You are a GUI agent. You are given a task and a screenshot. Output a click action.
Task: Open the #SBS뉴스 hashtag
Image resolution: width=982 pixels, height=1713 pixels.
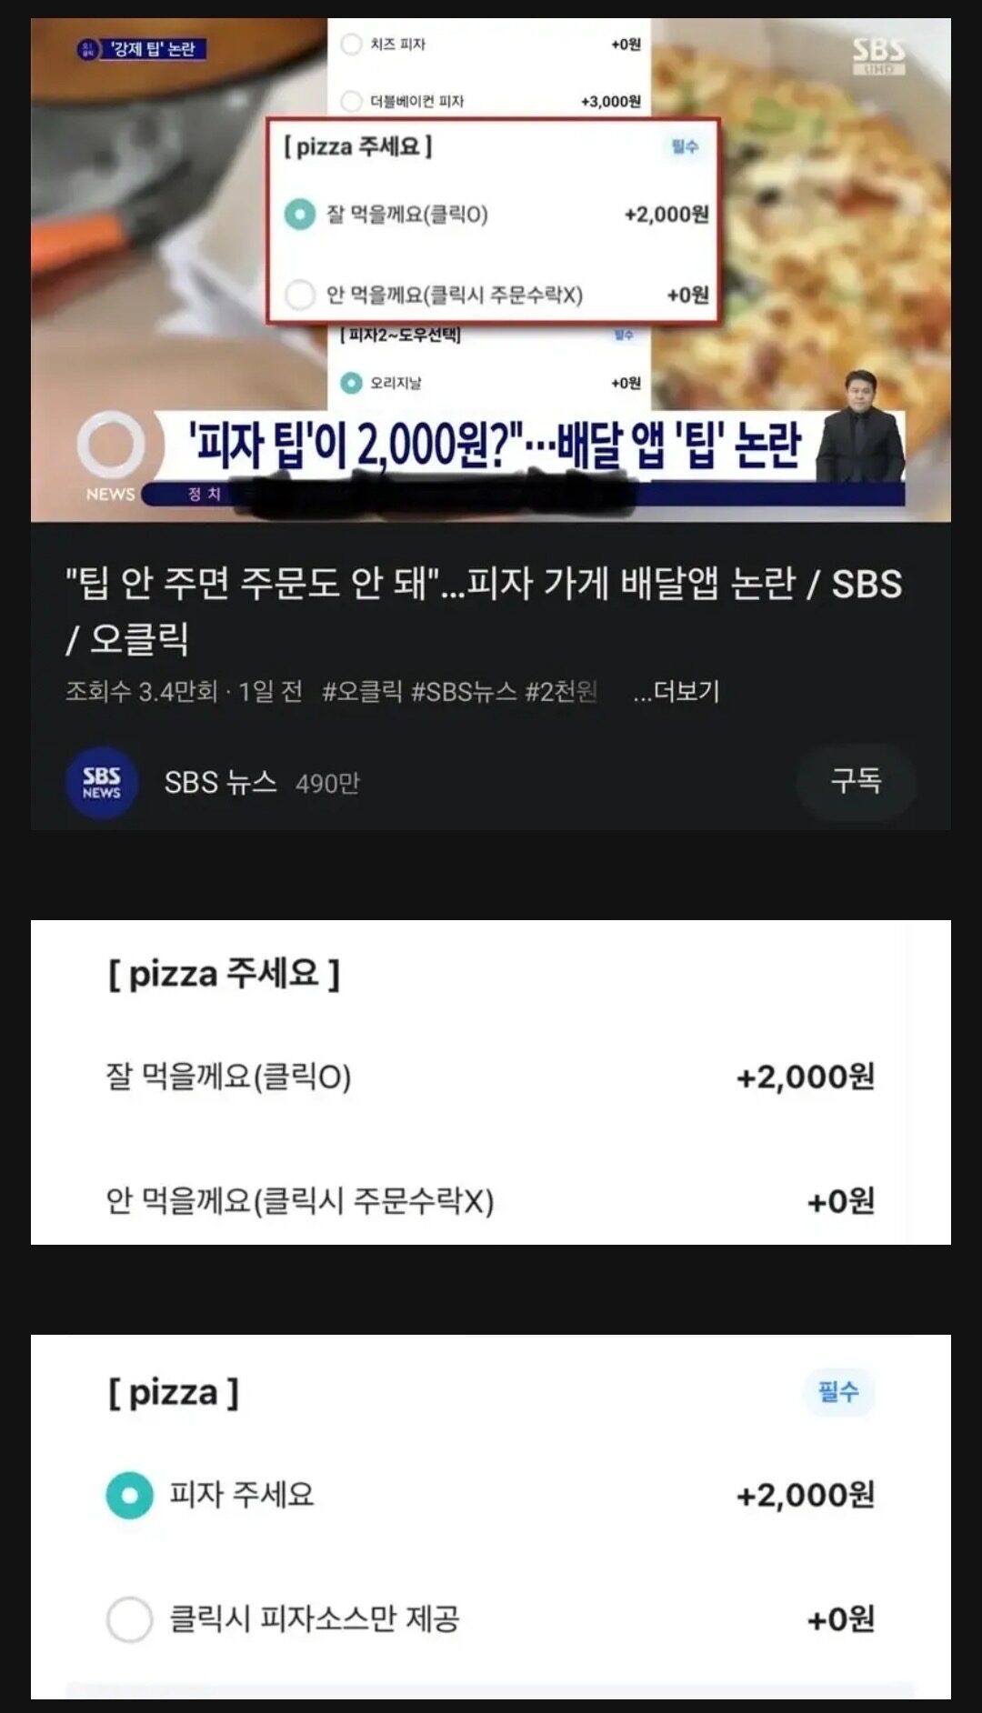464,692
